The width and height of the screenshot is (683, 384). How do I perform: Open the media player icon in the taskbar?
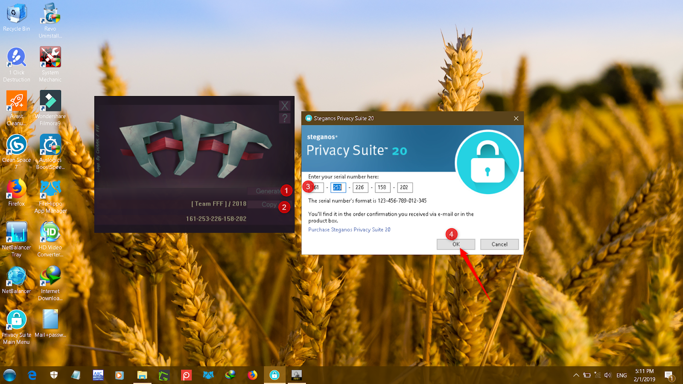coord(120,375)
